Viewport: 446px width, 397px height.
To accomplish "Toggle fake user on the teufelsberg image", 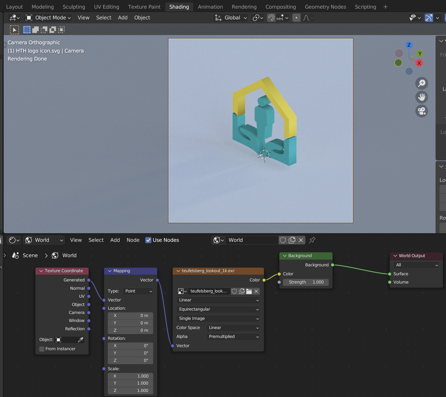I will (234, 291).
